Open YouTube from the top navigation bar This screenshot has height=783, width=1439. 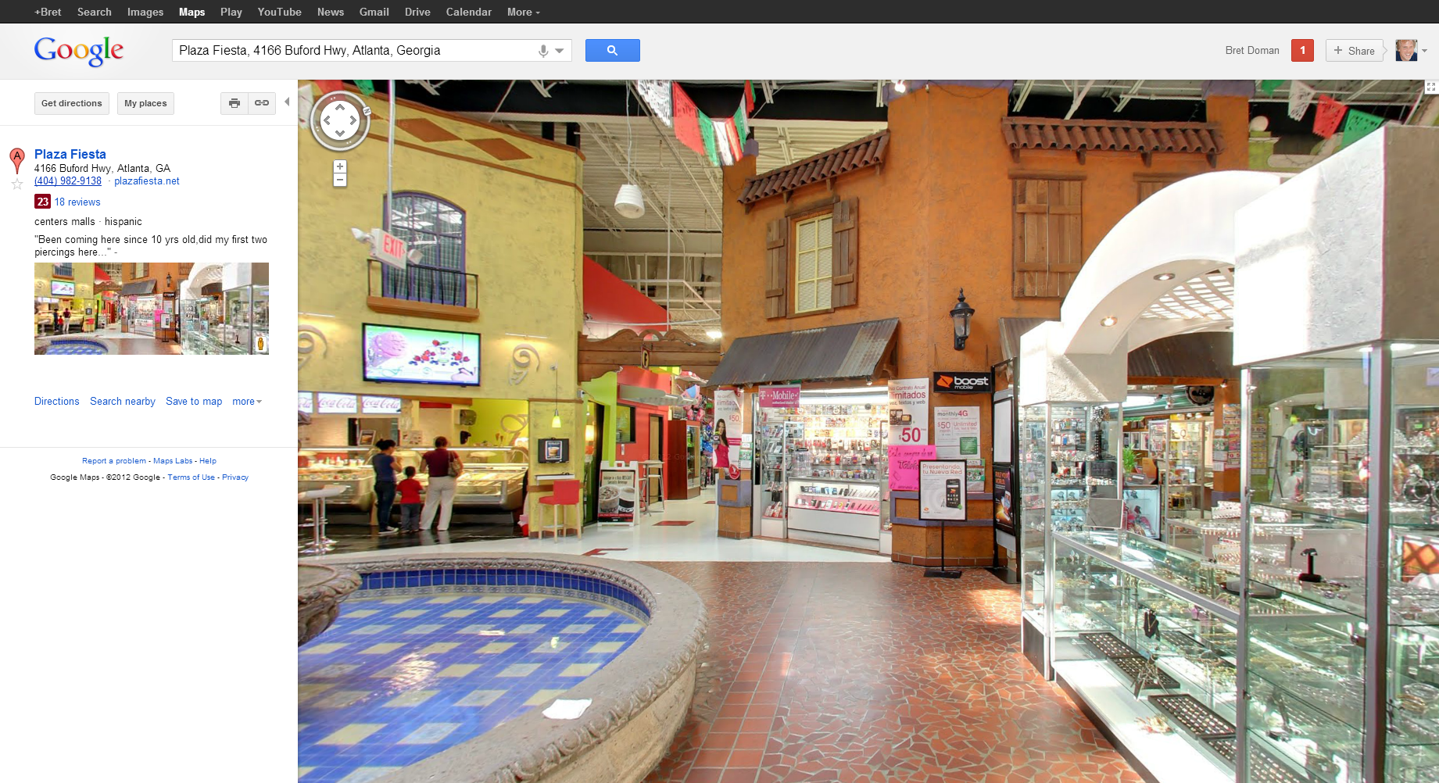click(279, 12)
